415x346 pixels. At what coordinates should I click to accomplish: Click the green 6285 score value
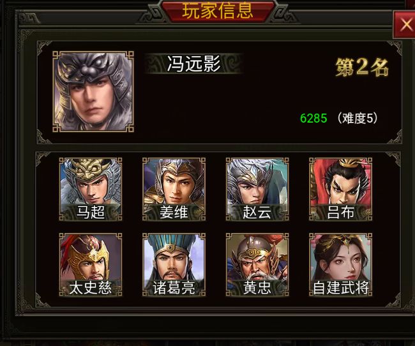point(313,118)
